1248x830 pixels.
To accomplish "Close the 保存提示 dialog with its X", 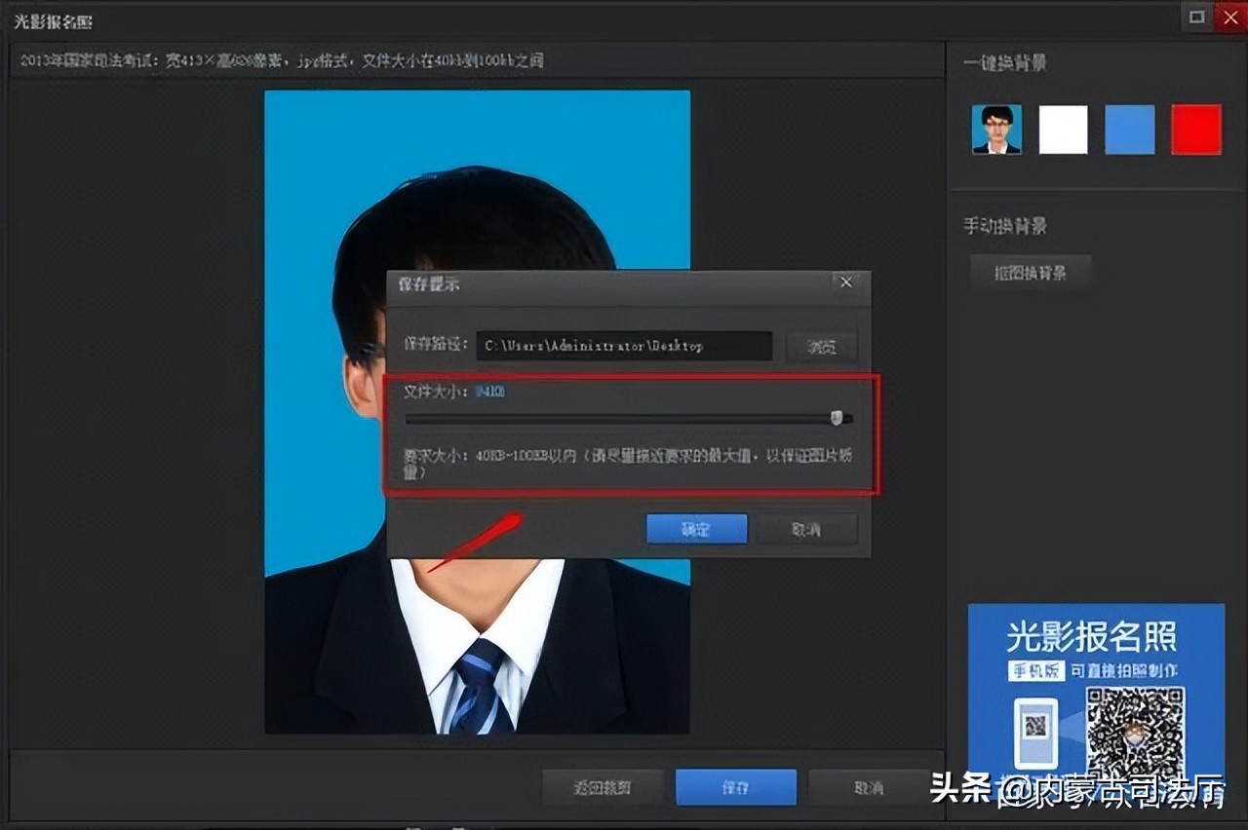I will tap(844, 283).
